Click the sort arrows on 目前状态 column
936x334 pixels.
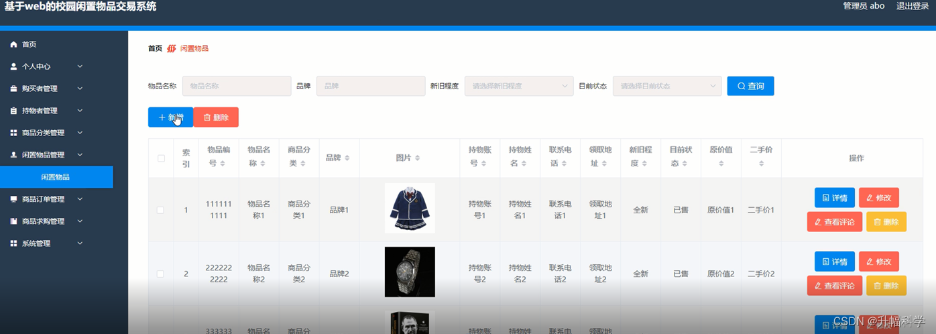click(685, 164)
